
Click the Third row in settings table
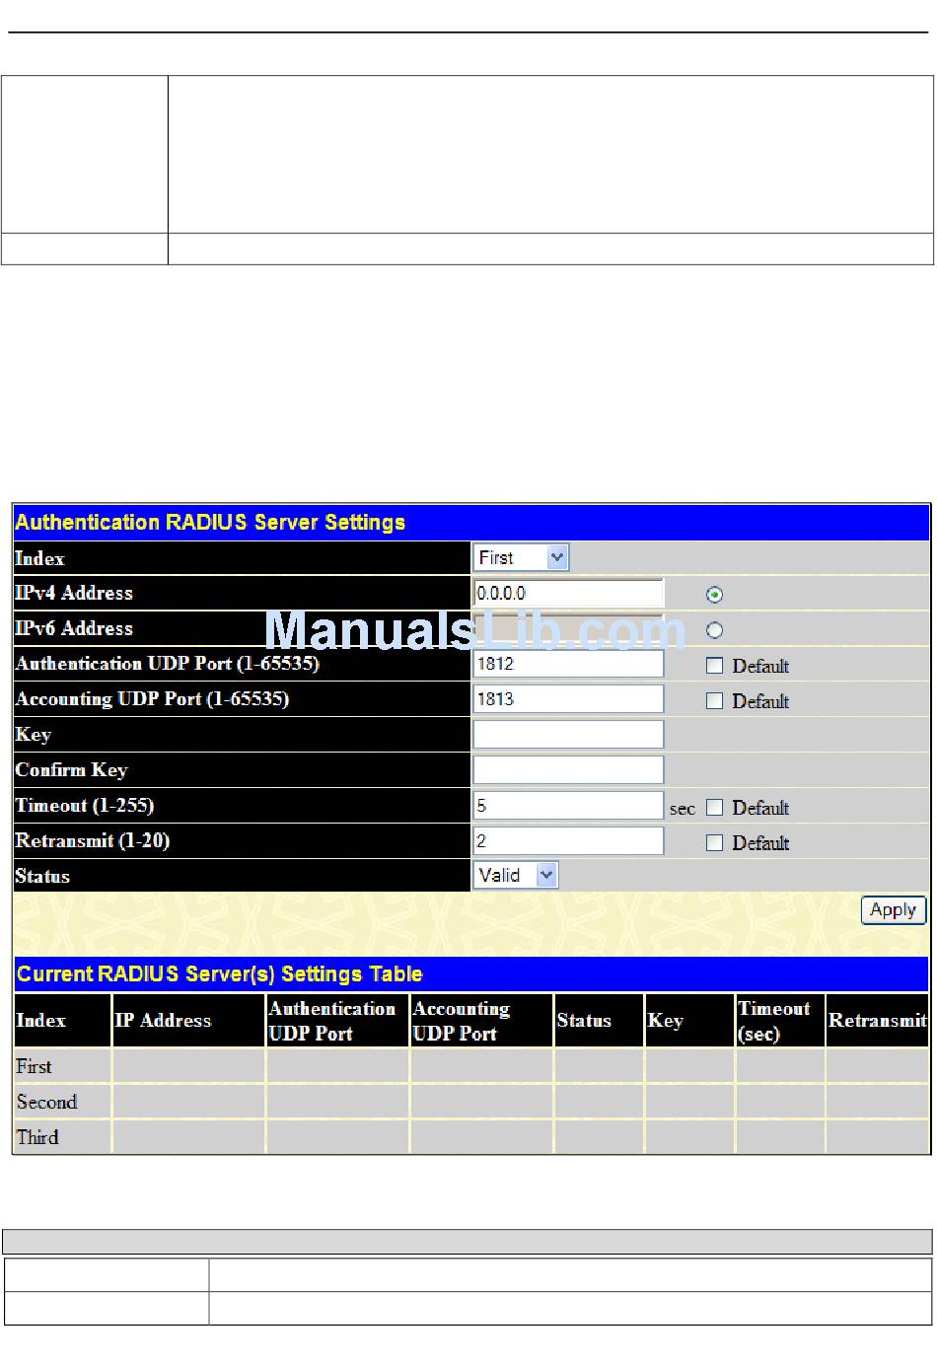(x=471, y=1137)
